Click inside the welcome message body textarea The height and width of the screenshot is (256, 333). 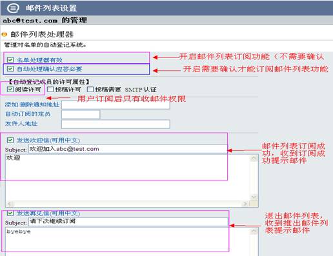coord(127,177)
